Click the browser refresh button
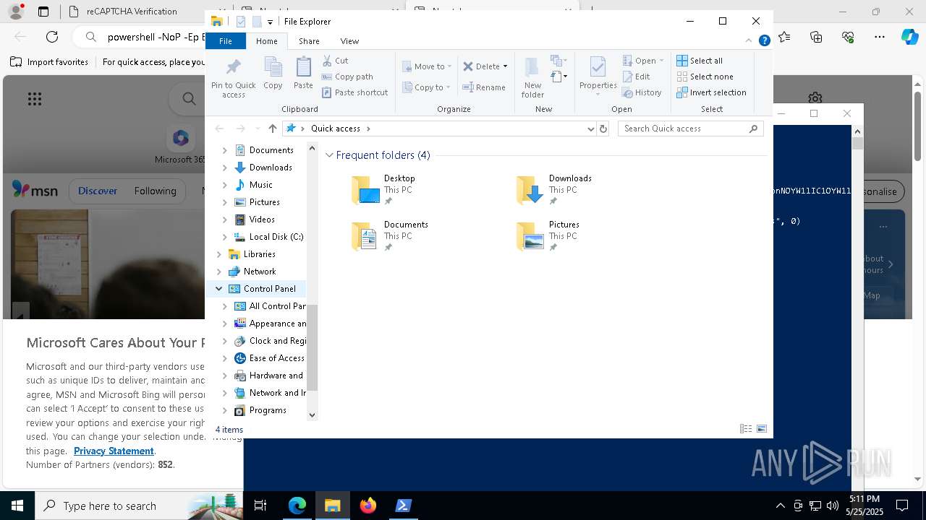The image size is (926, 520). click(52, 37)
